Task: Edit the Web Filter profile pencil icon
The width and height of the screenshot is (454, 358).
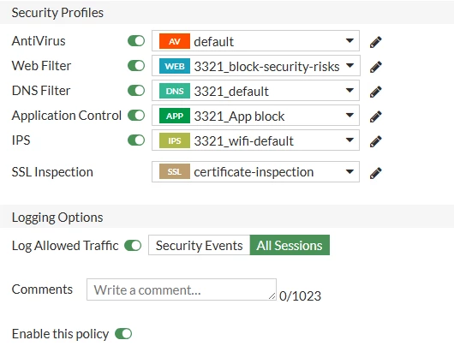Action: (376, 67)
